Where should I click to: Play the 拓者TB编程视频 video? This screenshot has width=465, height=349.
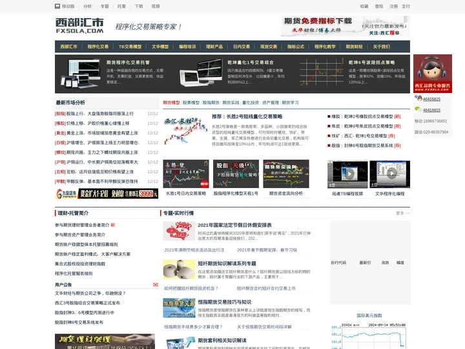tap(347, 174)
